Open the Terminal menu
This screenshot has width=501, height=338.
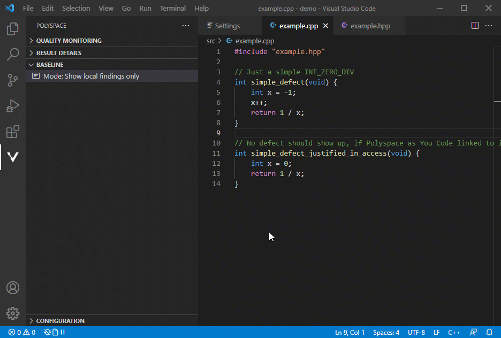point(172,9)
